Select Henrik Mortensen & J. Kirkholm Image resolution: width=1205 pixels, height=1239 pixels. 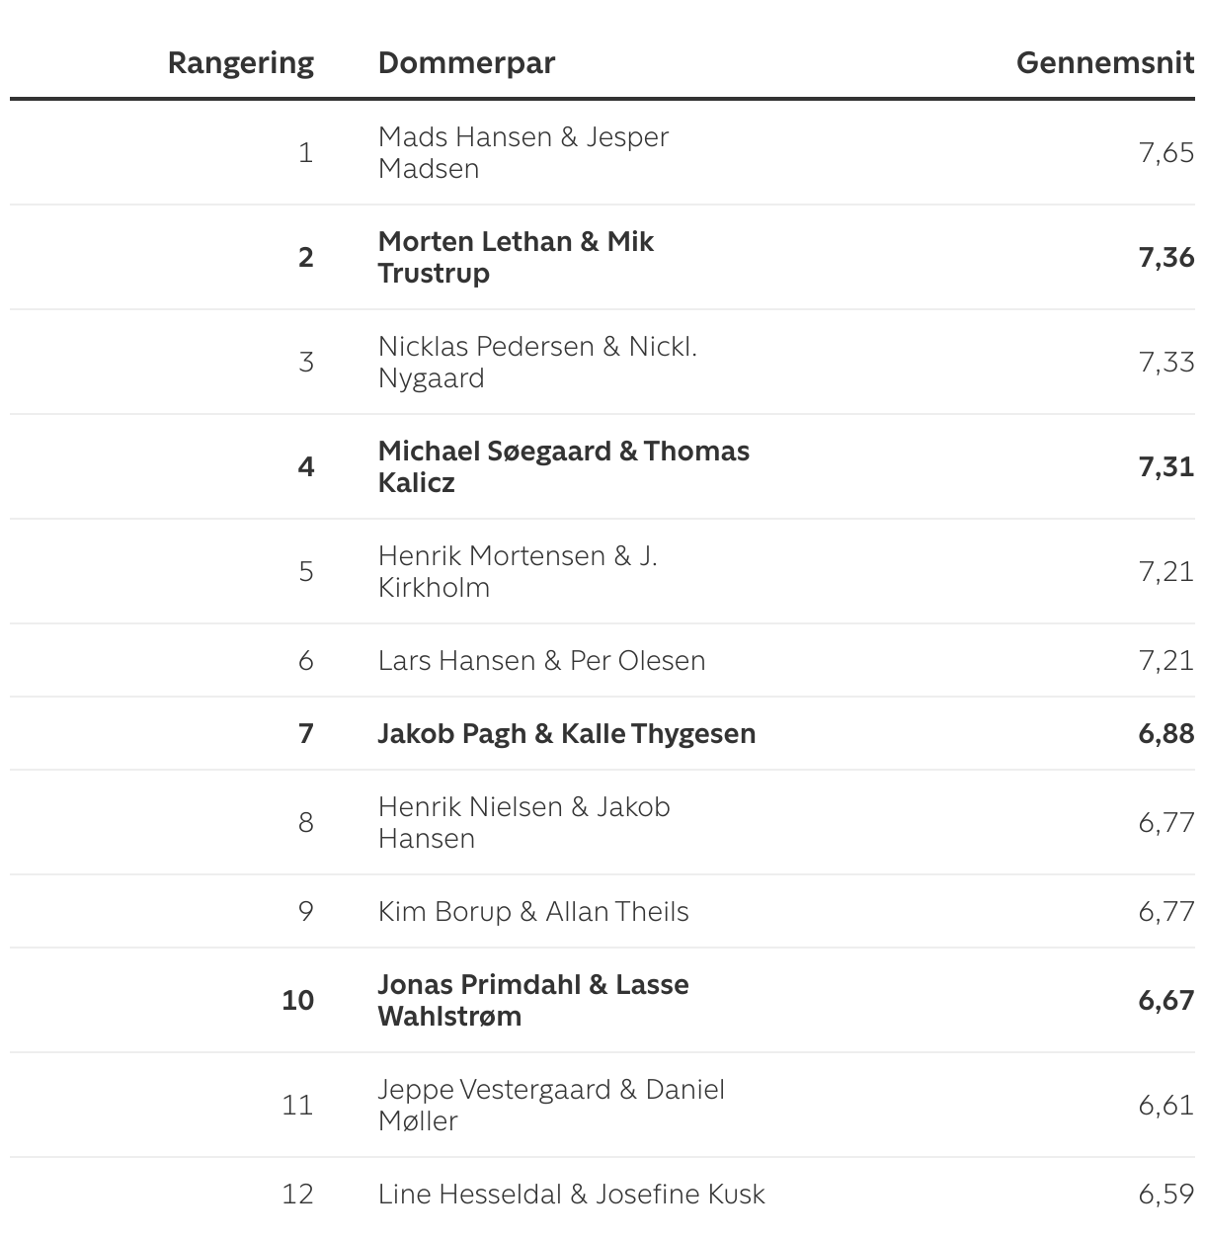(517, 571)
